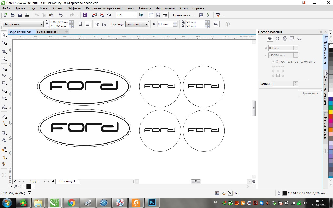Open the Страница 1 page tab

pos(67,181)
